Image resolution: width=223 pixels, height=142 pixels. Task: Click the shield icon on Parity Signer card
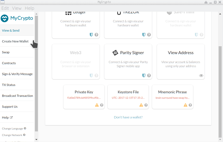(144, 75)
